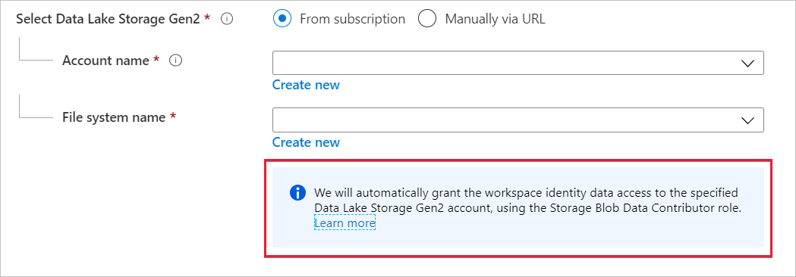Open the Account name dropdown
This screenshot has height=277, width=796.
point(518,63)
